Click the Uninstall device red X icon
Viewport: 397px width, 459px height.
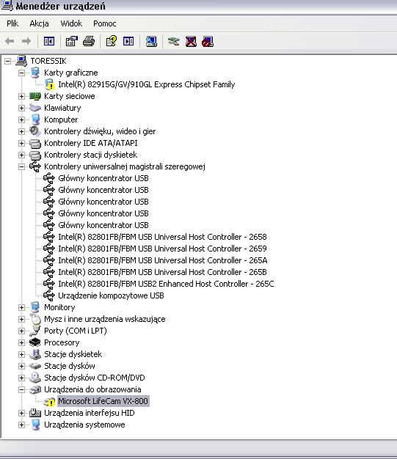(x=191, y=41)
